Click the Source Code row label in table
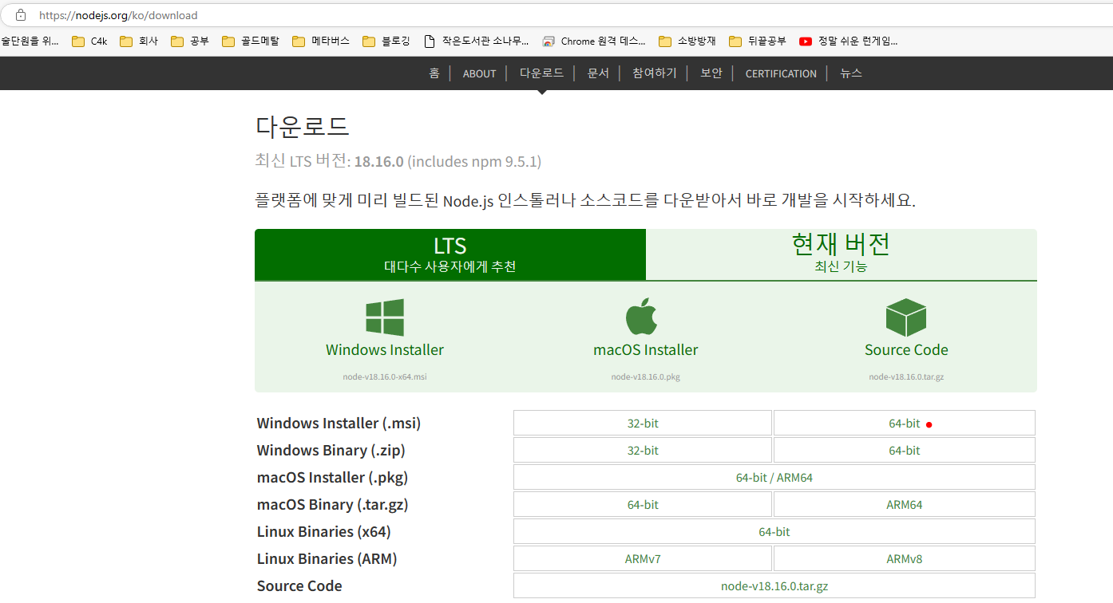Screen dimensions: 1113x603 pyautogui.click(x=299, y=586)
